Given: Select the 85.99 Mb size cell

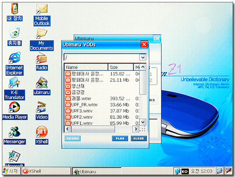Looking at the screenshot, I should coord(119,123).
